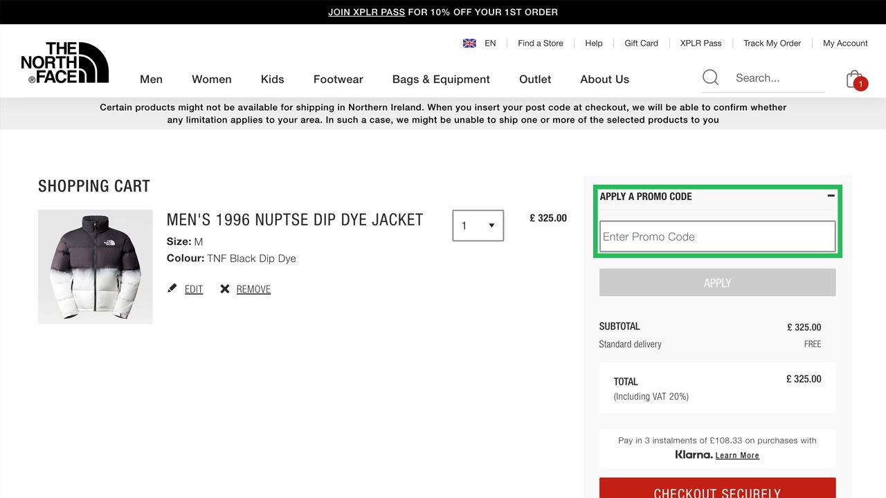Click the Apply a Promo Code heading
The image size is (886, 498).
[646, 196]
